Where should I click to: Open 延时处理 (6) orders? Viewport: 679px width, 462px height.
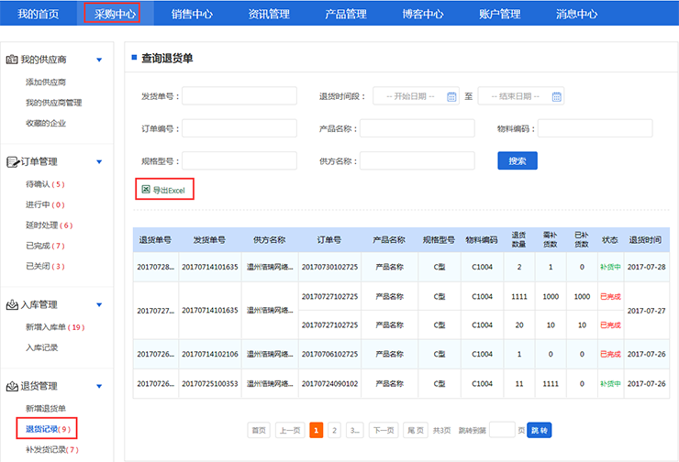50,225
